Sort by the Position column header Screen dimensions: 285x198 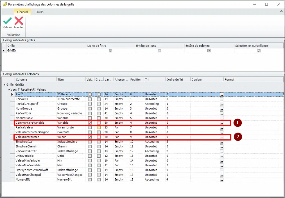point(137,80)
